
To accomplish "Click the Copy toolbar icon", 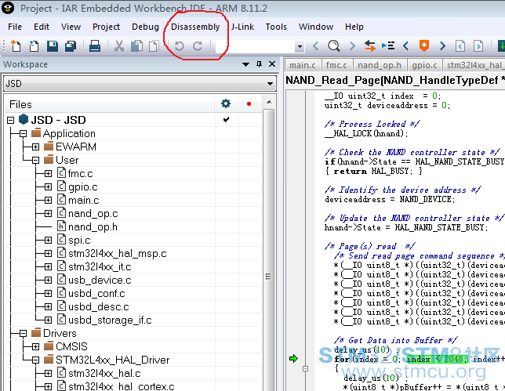I will [x=137, y=46].
